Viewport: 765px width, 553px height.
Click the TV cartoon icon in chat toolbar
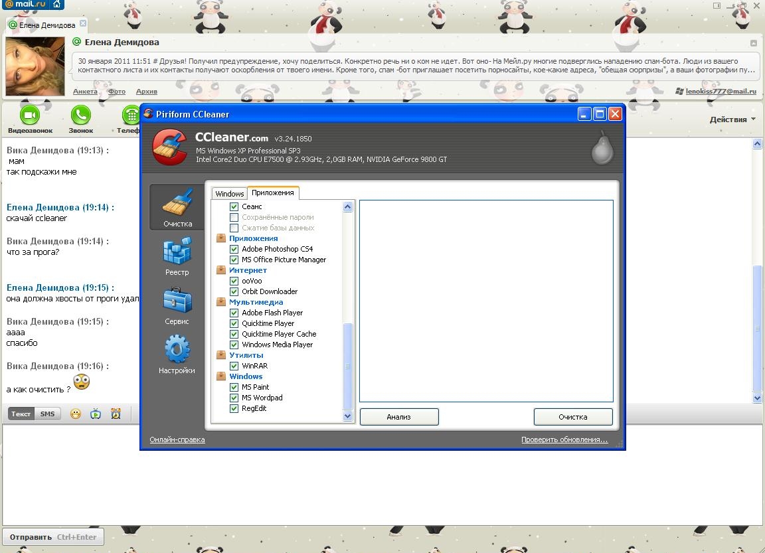(96, 414)
